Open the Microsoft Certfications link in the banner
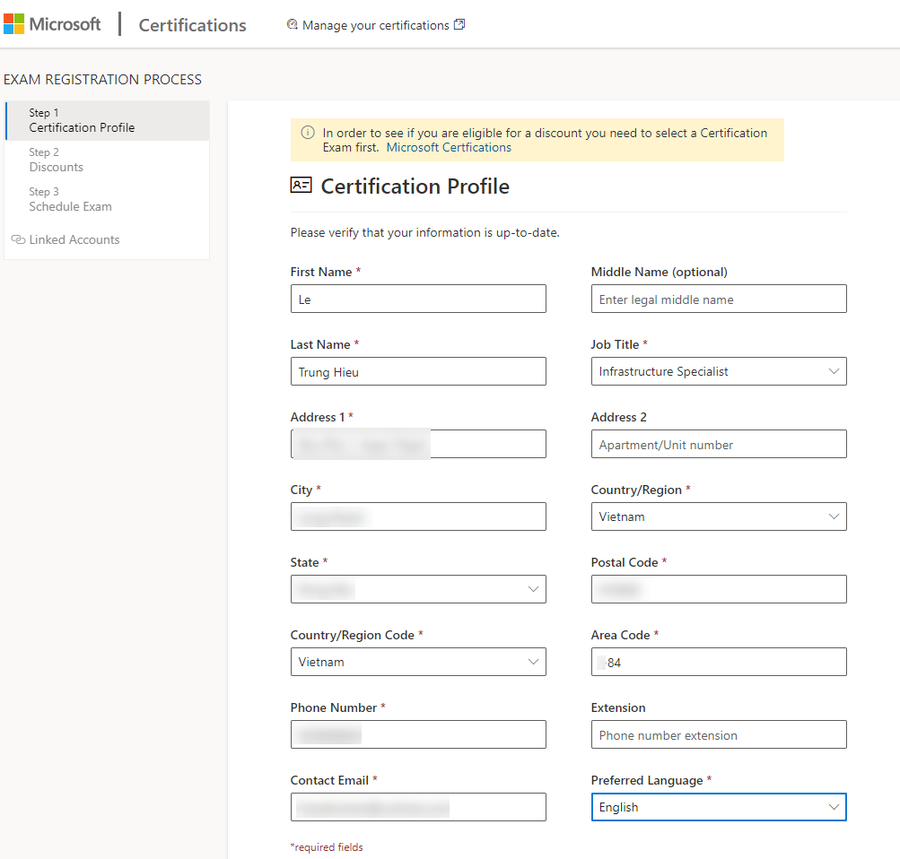 coord(449,147)
